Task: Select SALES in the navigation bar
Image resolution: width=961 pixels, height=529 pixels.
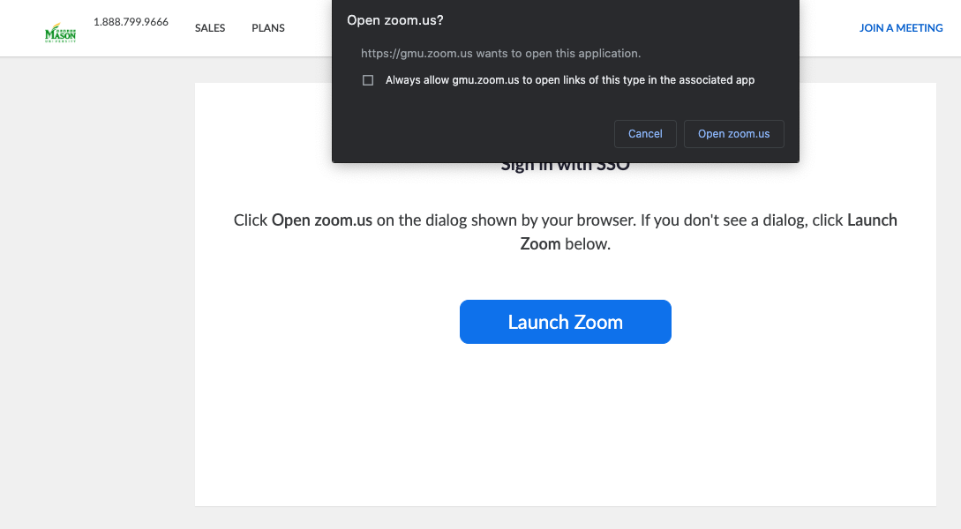Action: pos(210,27)
